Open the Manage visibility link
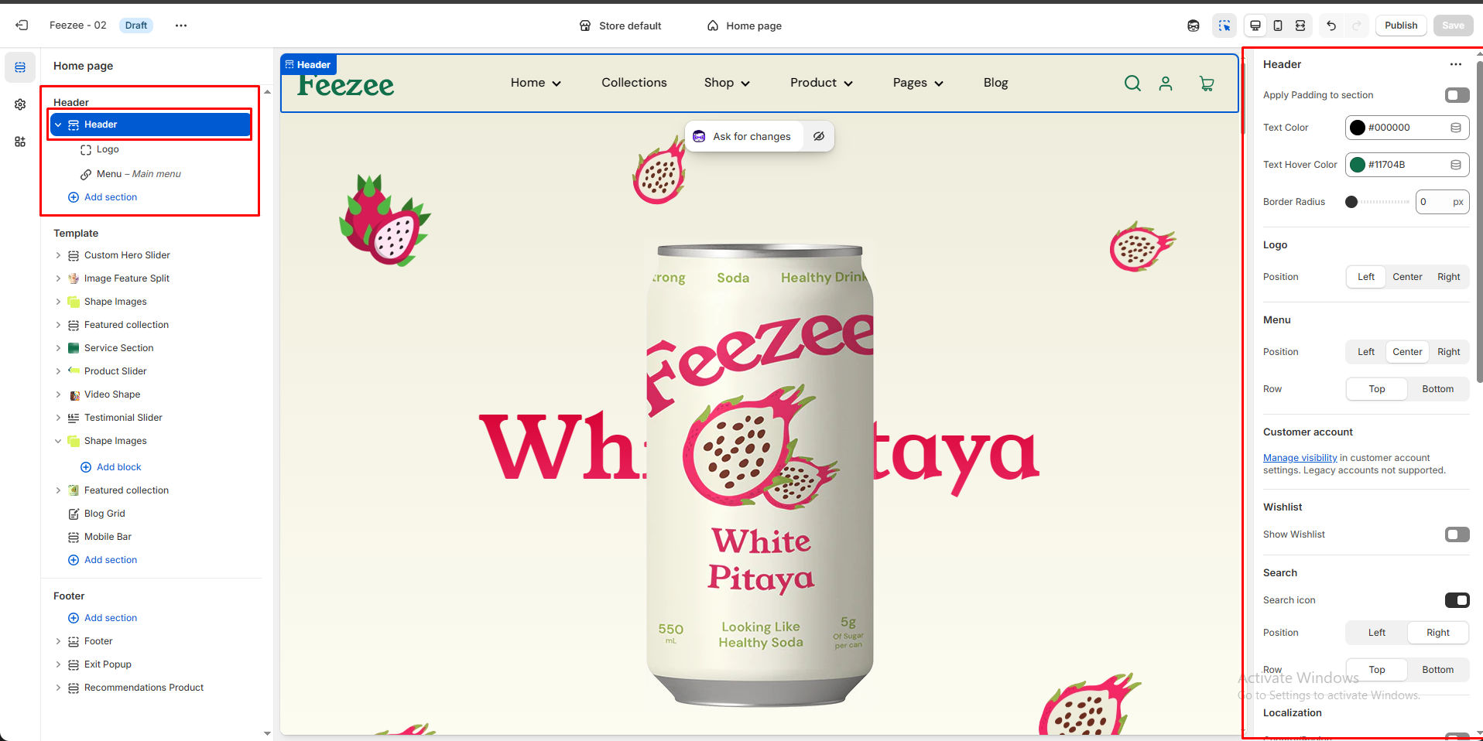The image size is (1483, 741). point(1300,458)
